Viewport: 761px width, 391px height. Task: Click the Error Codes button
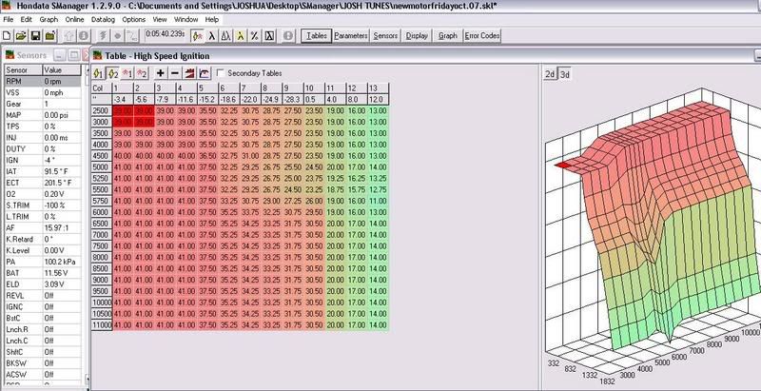tap(482, 36)
